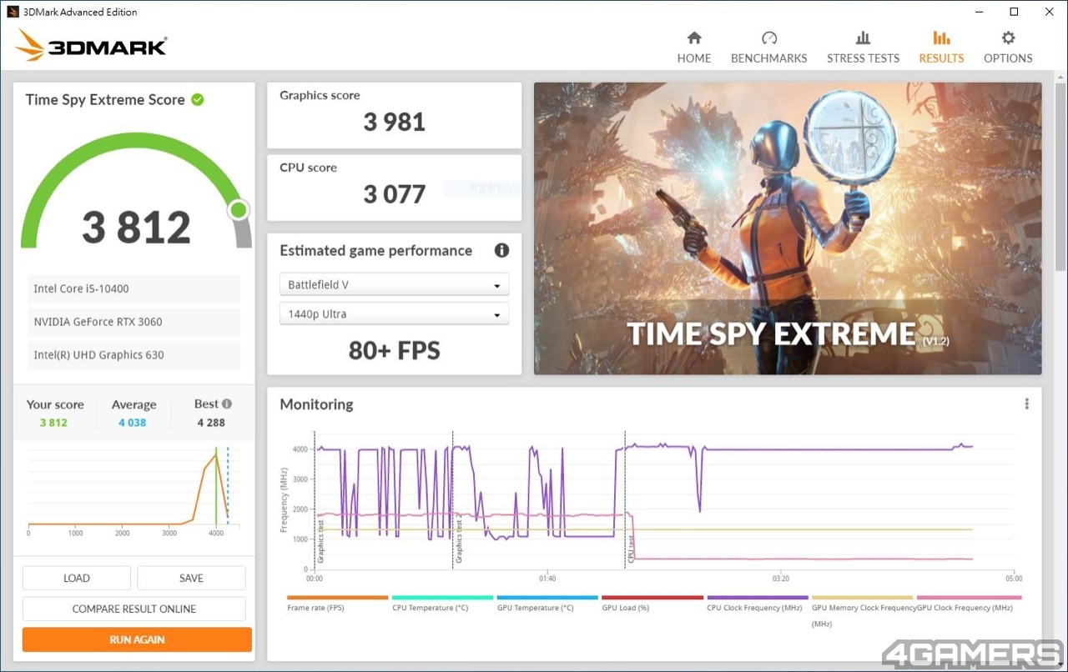Click the Graphics test 2 marker line
The image size is (1068, 672).
click(452, 500)
